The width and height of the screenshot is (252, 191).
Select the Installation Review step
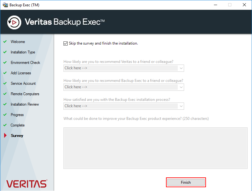[25, 104]
